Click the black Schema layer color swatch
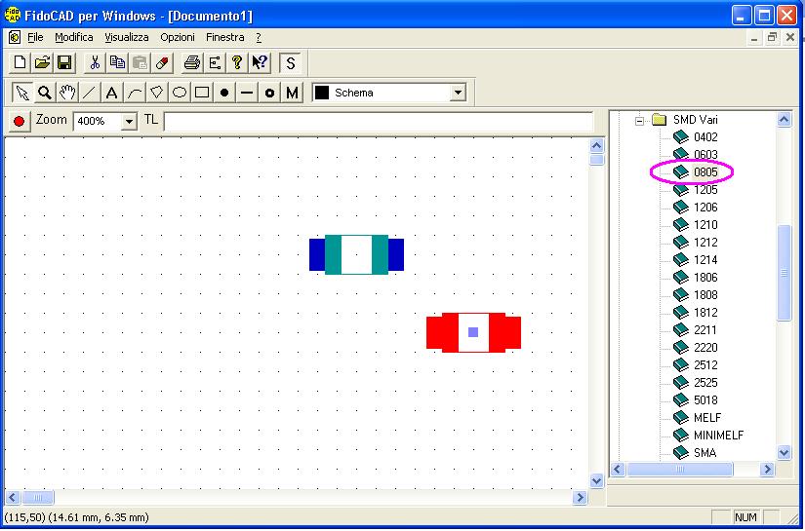 click(x=322, y=94)
